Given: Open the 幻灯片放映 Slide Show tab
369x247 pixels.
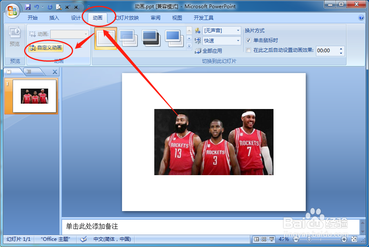Looking at the screenshot, I should (x=127, y=18).
